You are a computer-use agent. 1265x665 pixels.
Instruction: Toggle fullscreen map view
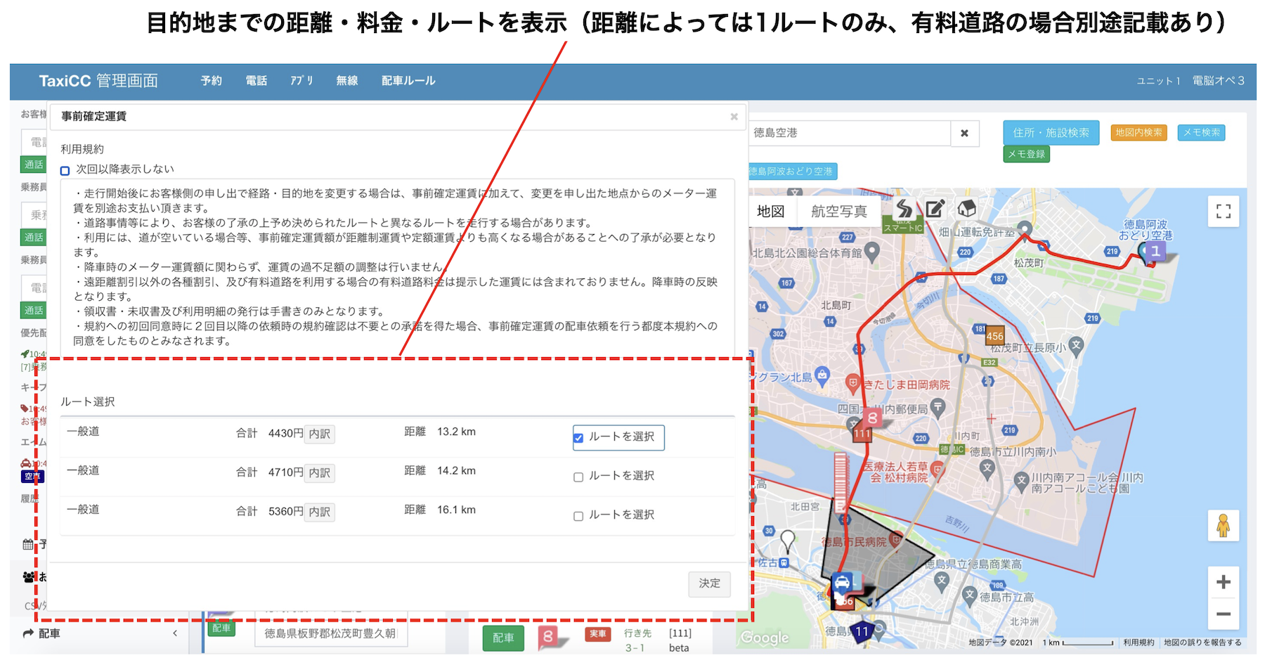tap(1223, 212)
